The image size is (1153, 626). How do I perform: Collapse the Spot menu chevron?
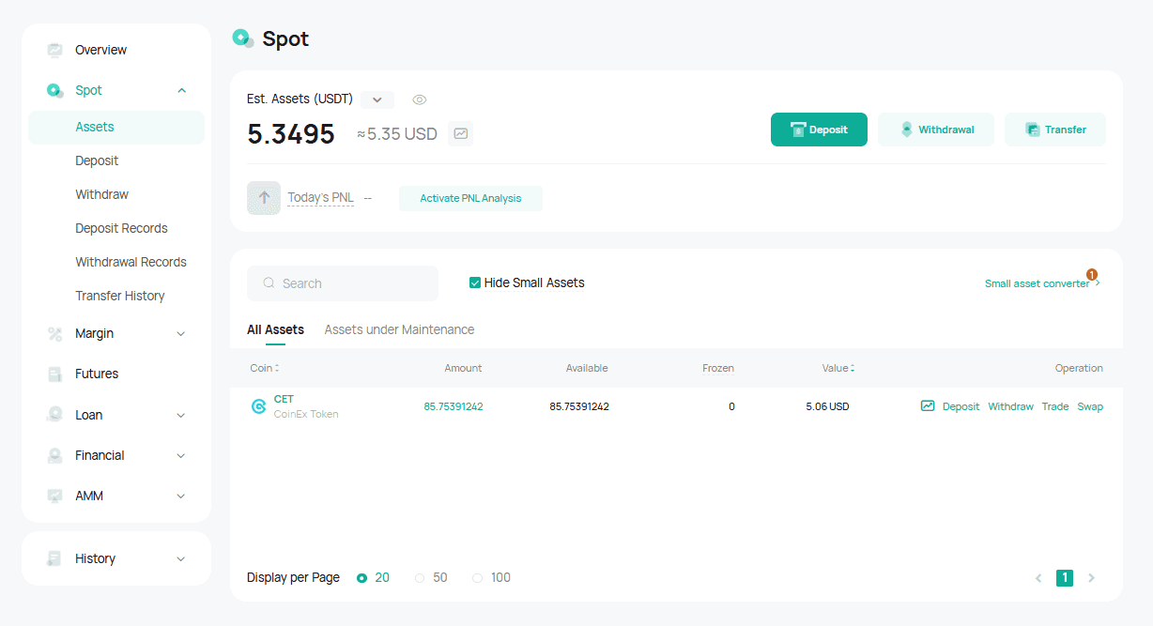click(181, 91)
